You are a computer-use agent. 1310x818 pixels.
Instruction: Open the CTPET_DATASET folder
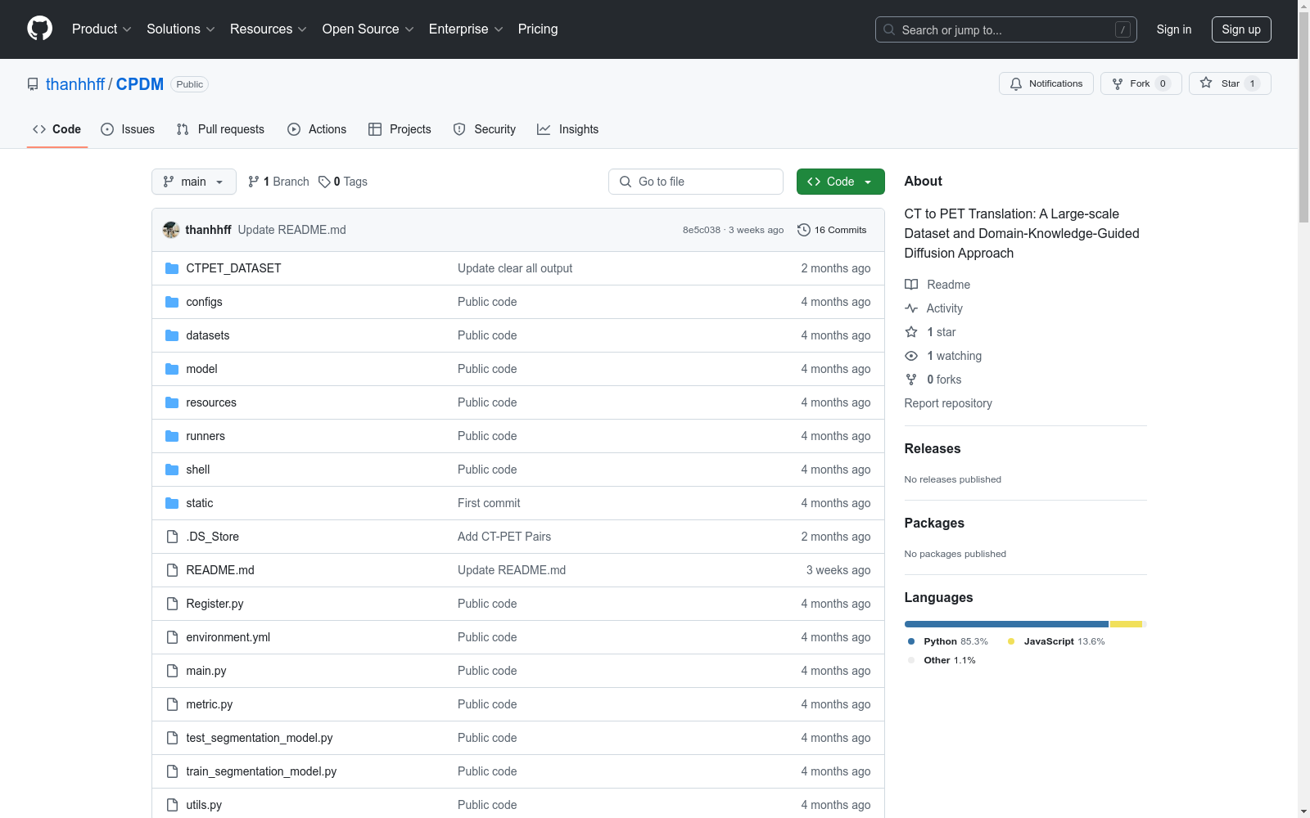pyautogui.click(x=233, y=268)
